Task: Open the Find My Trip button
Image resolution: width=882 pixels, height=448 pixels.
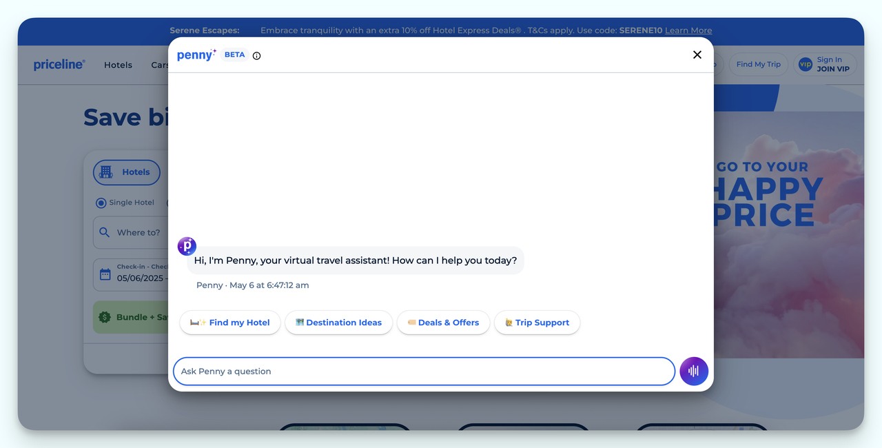Action: 758,64
